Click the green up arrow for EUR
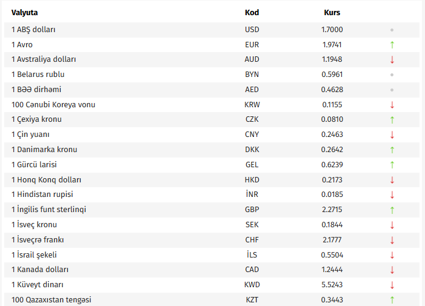The image size is (425, 306). (392, 44)
